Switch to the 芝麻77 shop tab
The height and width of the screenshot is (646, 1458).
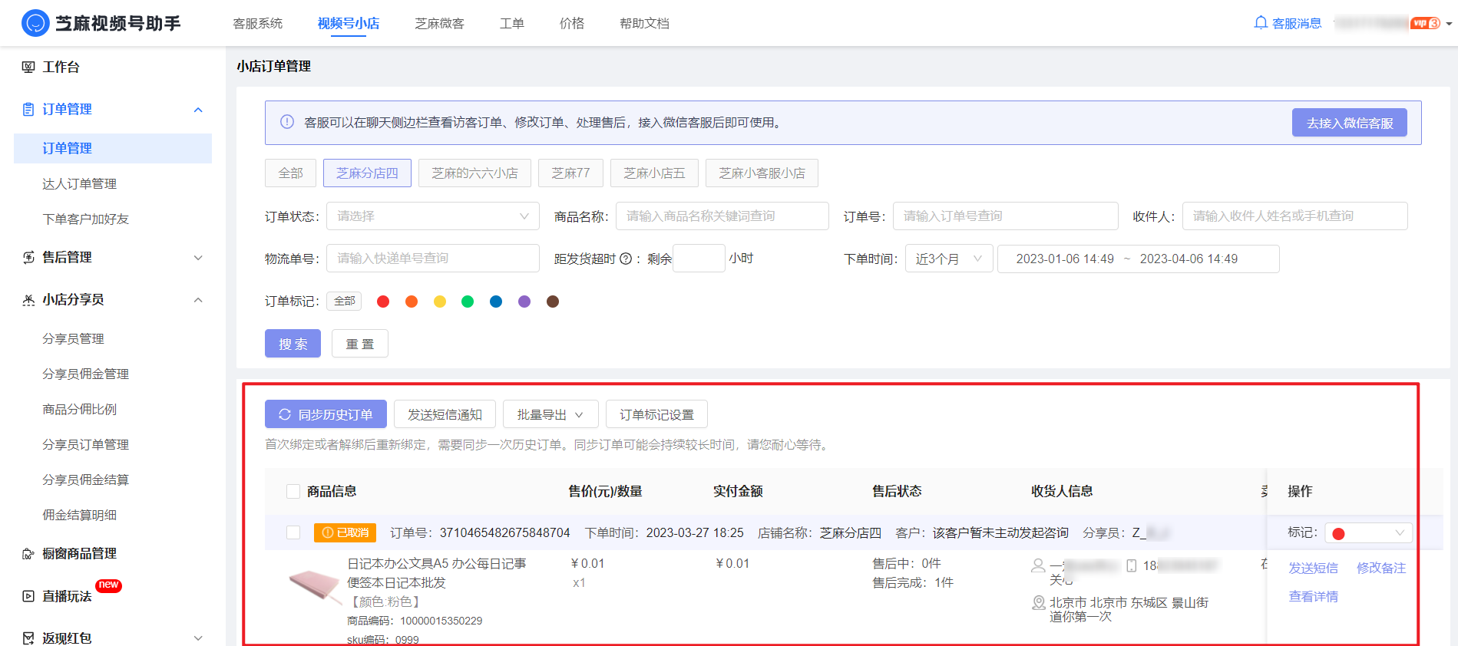click(570, 173)
